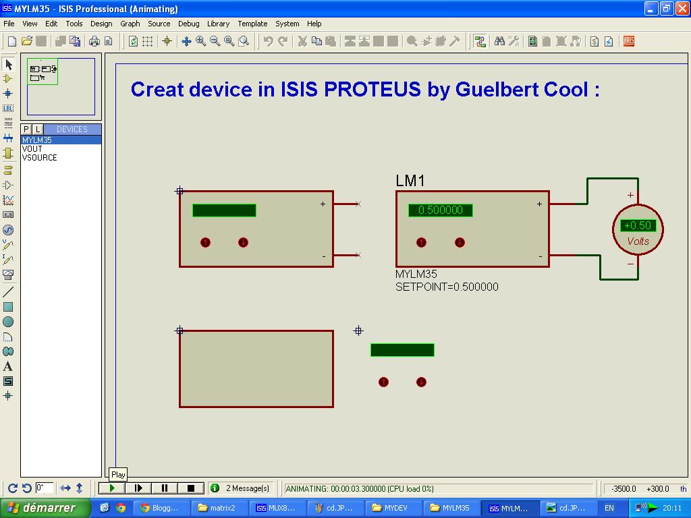Toggle the Wire Autorouter icon
This screenshot has height=518, width=691.
(480, 41)
